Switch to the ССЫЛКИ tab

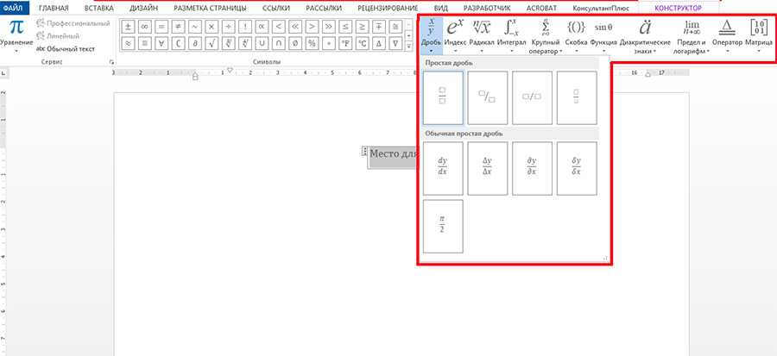tap(276, 8)
